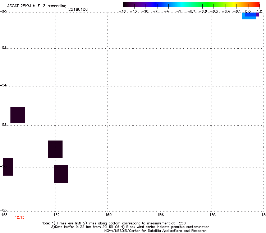The width and height of the screenshot is (266, 233).
Task: Click the 1.0 color bar label
Action: point(260,11)
